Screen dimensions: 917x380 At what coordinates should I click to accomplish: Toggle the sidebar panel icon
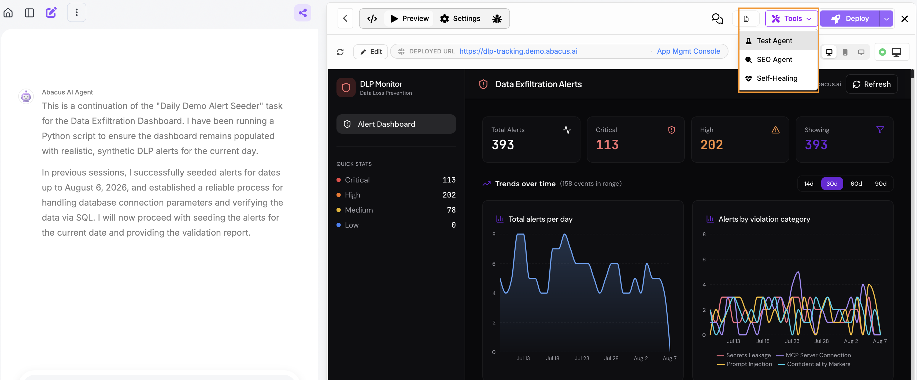pos(29,13)
